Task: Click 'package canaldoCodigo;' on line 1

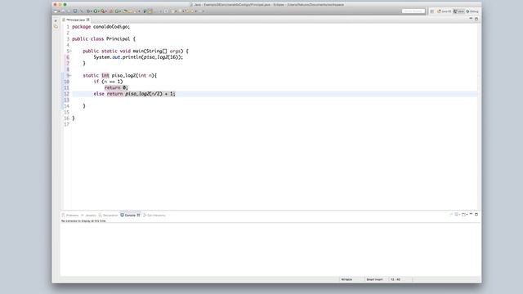Action: 101,27
